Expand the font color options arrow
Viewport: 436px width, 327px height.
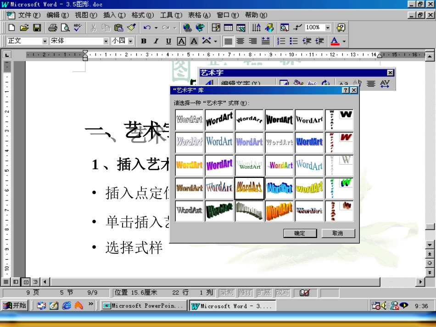click(344, 41)
